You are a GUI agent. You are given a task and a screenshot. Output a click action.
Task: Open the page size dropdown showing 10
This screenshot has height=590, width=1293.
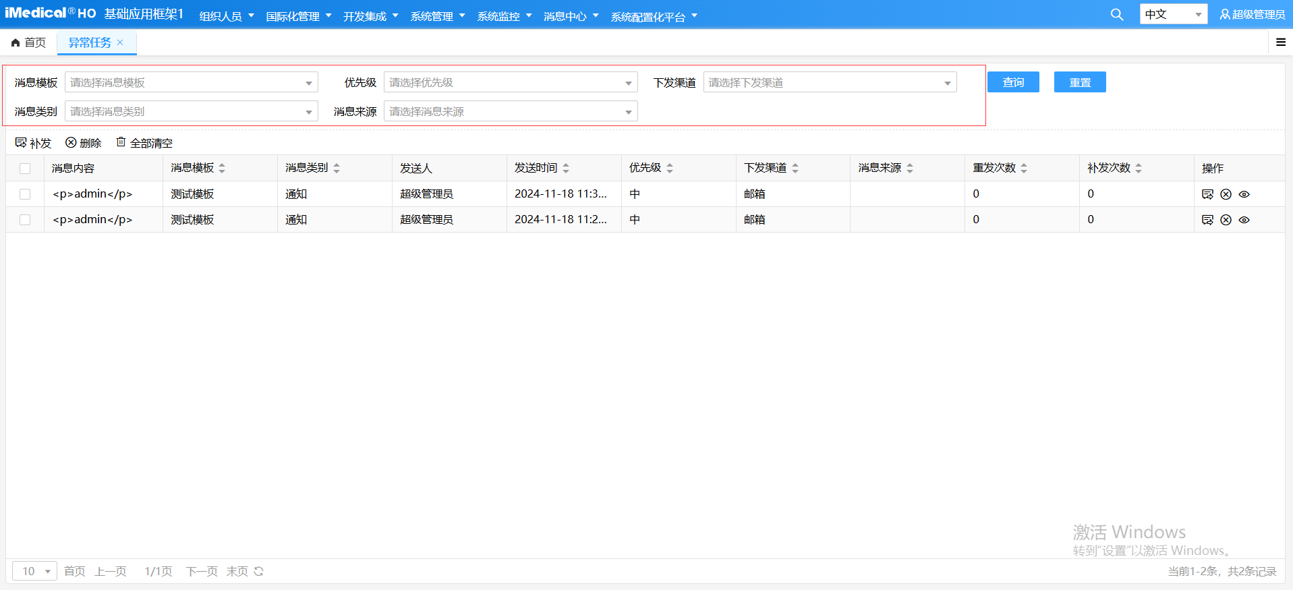pyautogui.click(x=34, y=571)
